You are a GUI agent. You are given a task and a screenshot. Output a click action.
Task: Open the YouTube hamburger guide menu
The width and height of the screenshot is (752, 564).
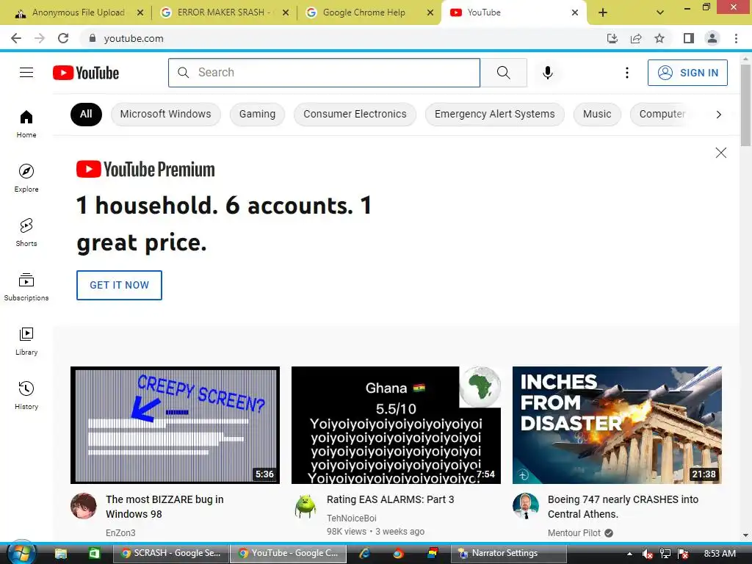click(26, 73)
